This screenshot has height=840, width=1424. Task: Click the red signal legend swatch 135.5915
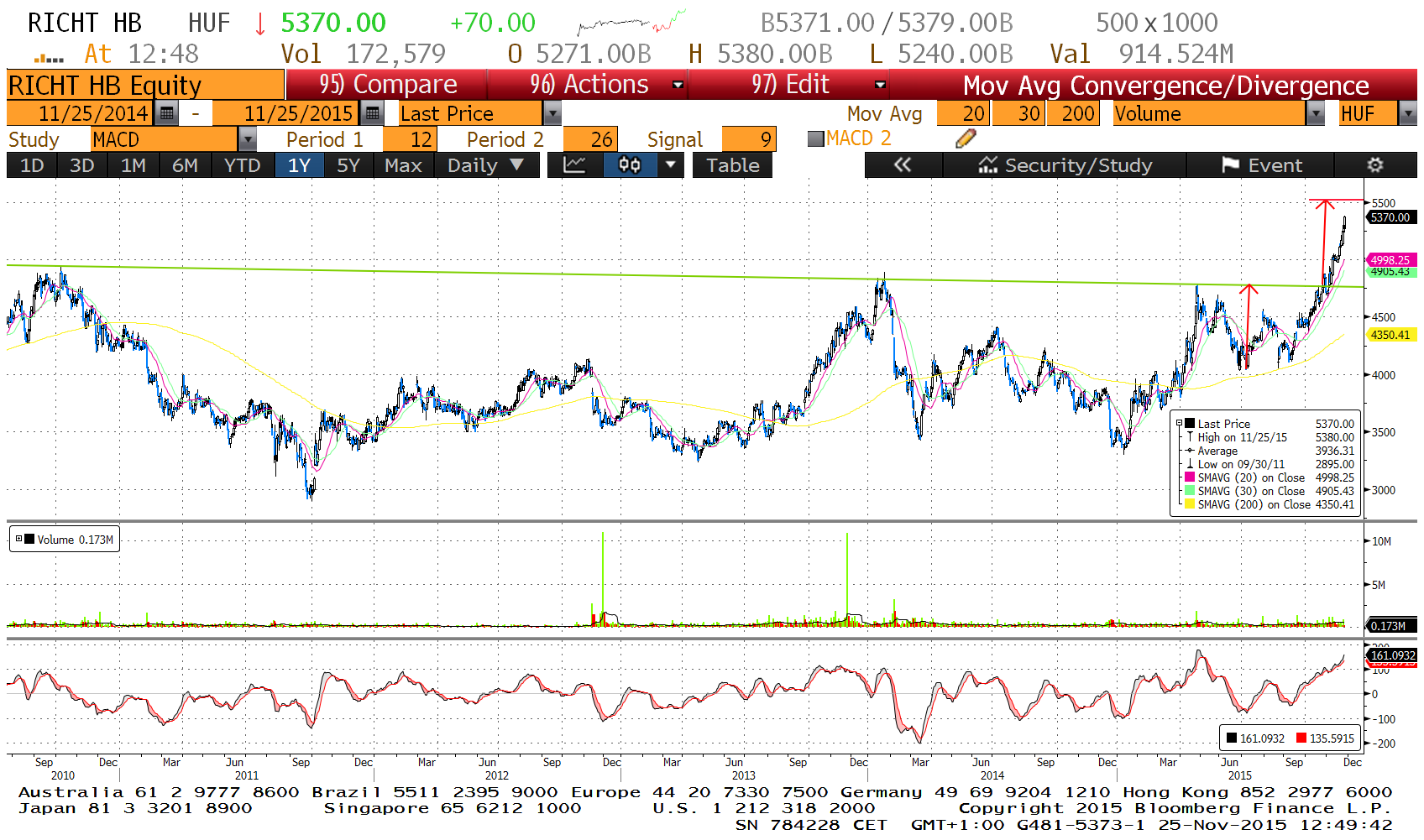point(1301,738)
